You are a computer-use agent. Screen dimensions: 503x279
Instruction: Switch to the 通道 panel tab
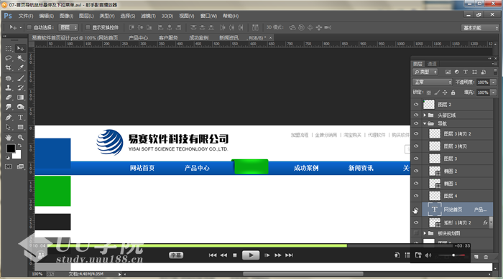[432, 64]
